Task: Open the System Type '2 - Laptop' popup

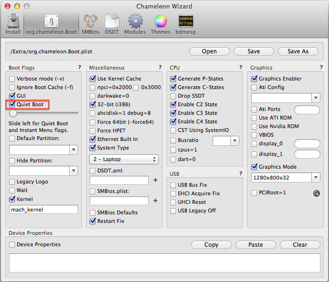Action: tap(124, 160)
